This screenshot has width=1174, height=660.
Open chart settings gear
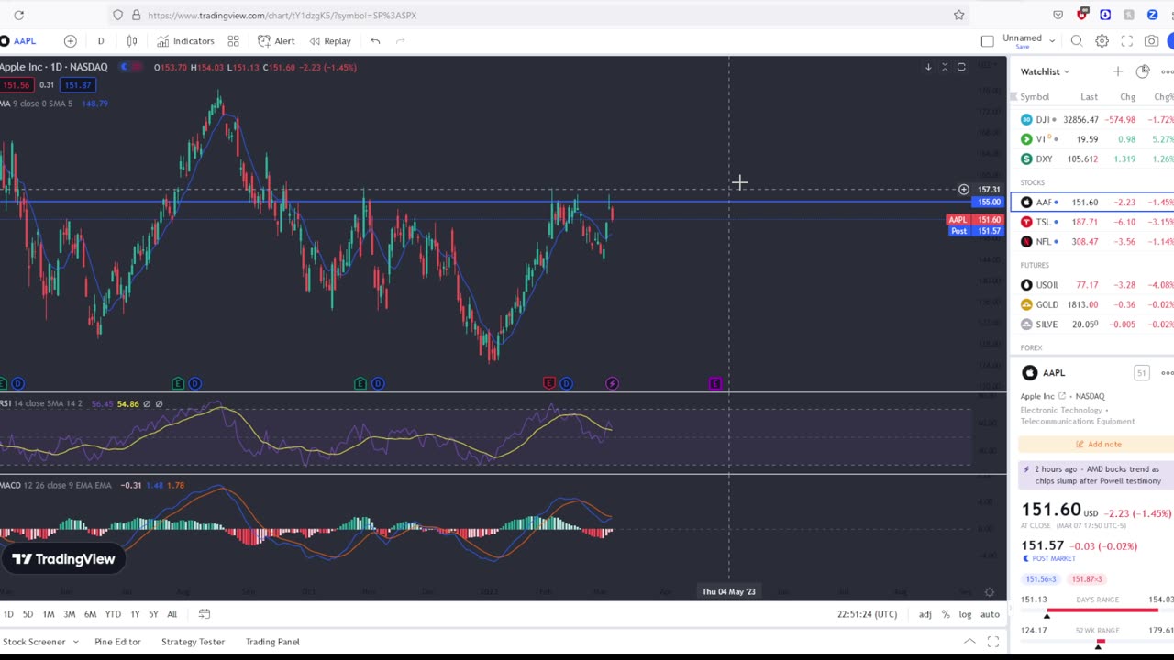1102,41
